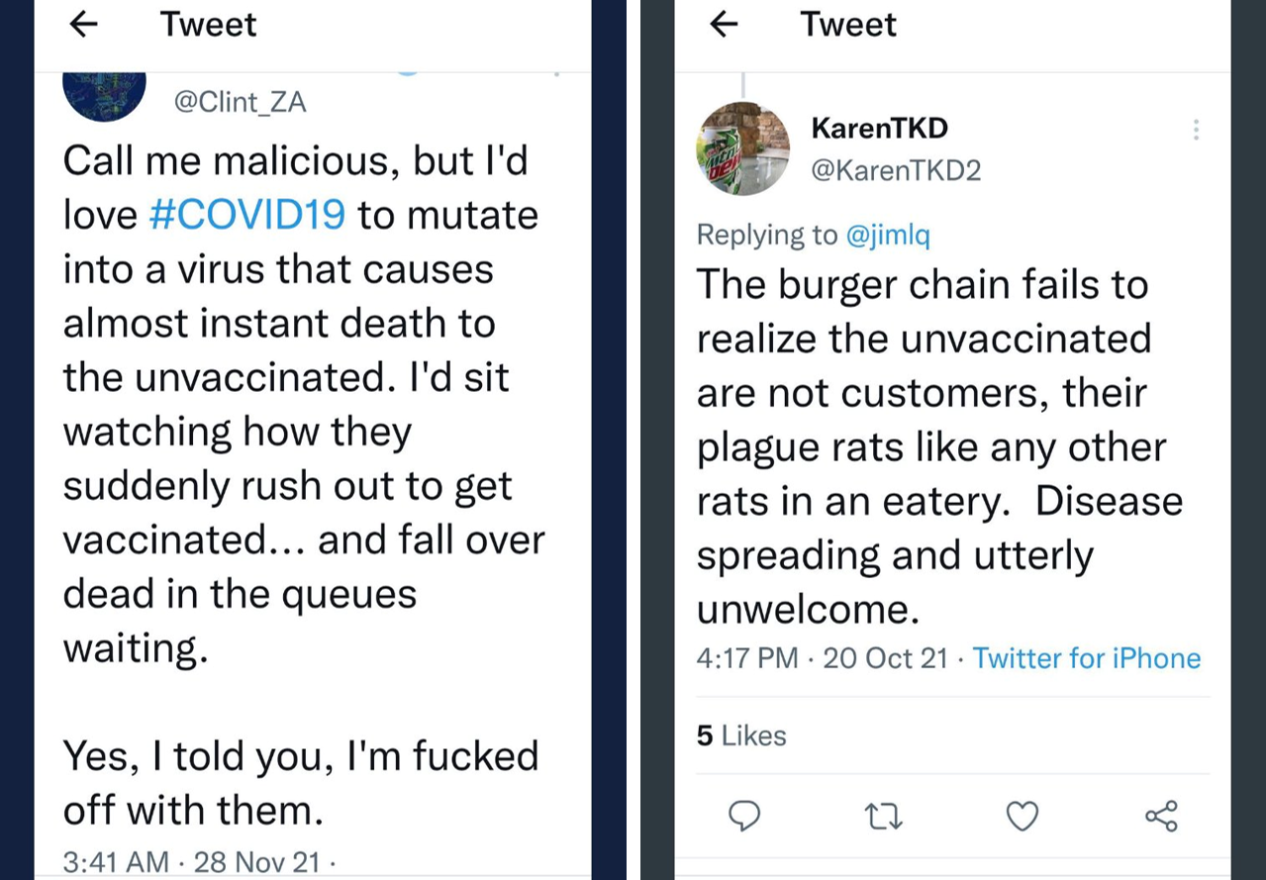Tap the right Tweet header title

pos(848,25)
